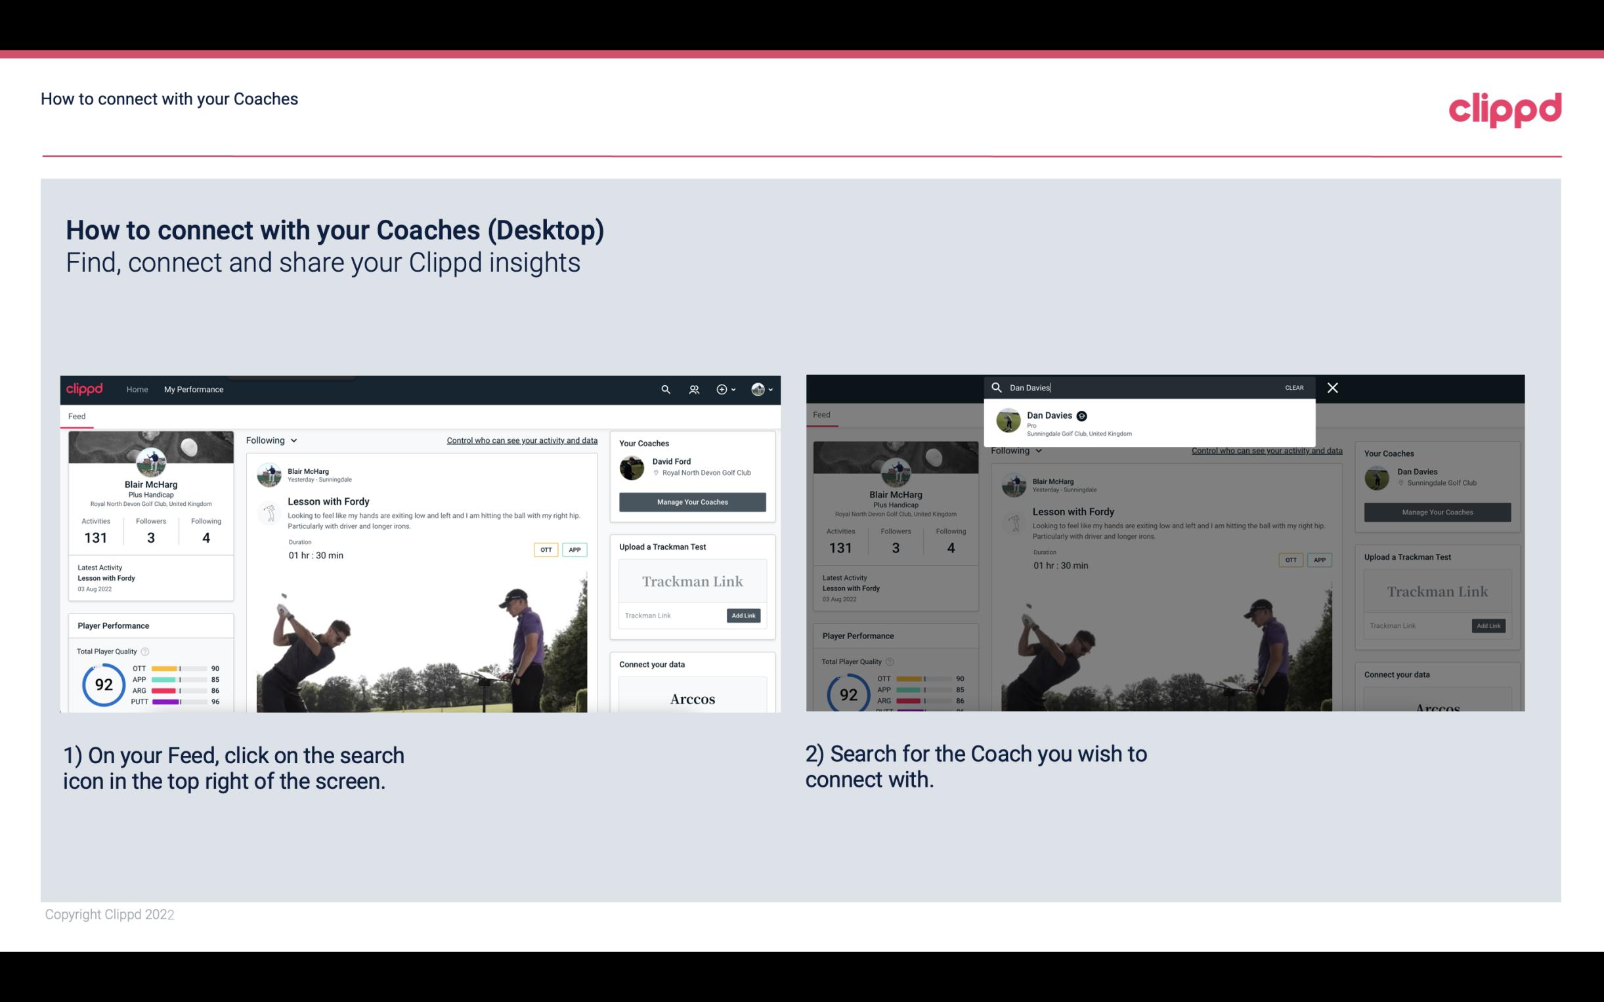Click the Blair McHarg profile avatar icon
The image size is (1604, 1002).
(150, 461)
